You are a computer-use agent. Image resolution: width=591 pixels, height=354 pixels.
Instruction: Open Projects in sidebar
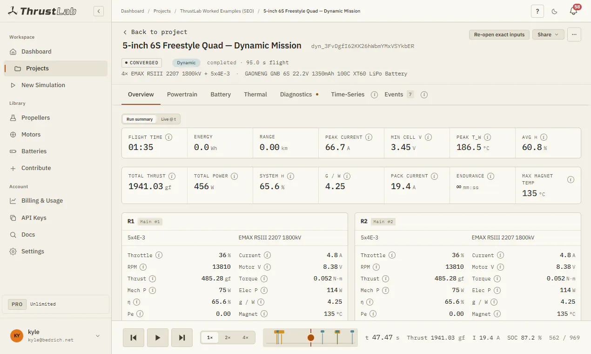click(x=56, y=68)
